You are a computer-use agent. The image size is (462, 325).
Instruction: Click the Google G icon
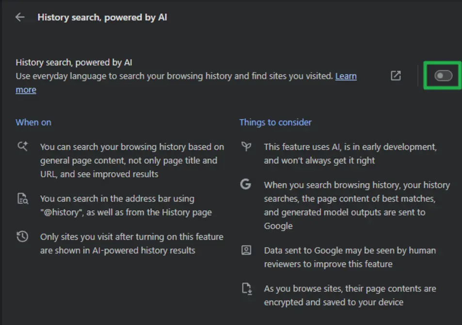point(247,185)
